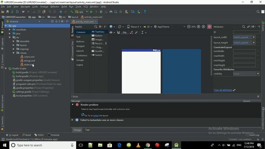This screenshot has height=149, width=265.
Task: Select the Layouts palette category
Action: coord(80,51)
